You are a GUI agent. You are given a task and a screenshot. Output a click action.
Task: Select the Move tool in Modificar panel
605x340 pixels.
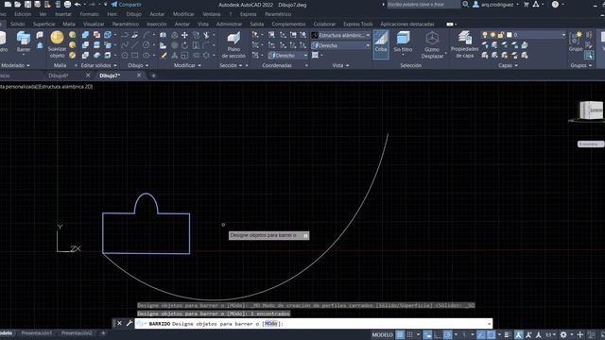[x=185, y=35]
